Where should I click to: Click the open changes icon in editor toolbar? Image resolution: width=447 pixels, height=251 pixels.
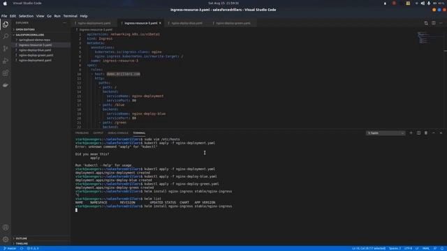[x=426, y=23]
